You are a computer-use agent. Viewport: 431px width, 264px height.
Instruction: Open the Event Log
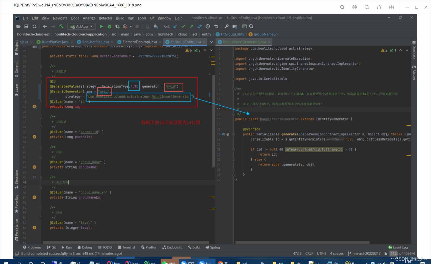point(398,247)
